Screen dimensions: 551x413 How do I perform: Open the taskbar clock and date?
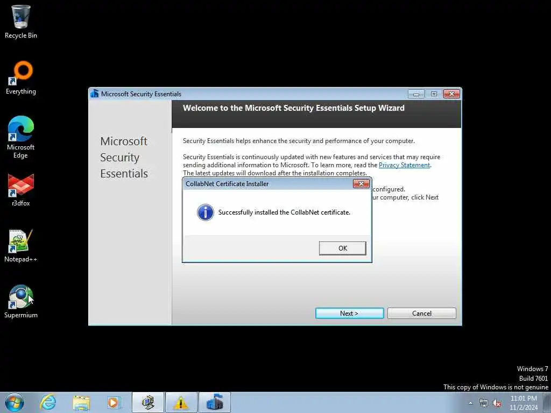[524, 403]
